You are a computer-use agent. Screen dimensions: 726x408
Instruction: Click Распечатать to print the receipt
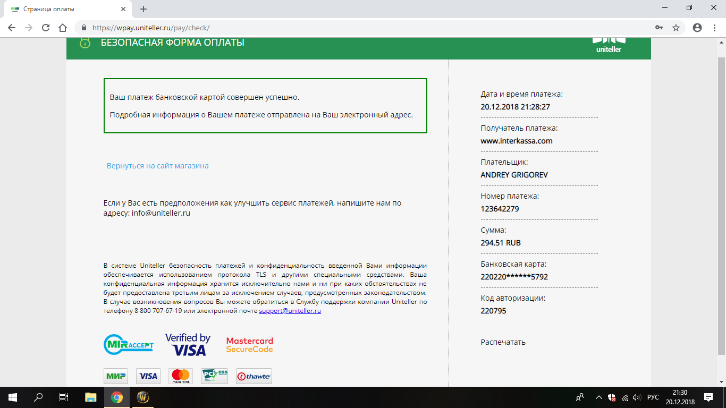pos(503,342)
